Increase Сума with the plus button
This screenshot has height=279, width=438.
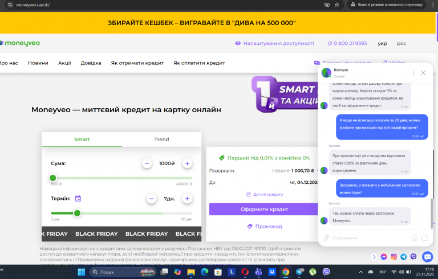click(x=187, y=163)
